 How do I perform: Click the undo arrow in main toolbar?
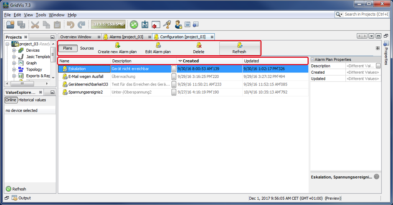(70, 25)
